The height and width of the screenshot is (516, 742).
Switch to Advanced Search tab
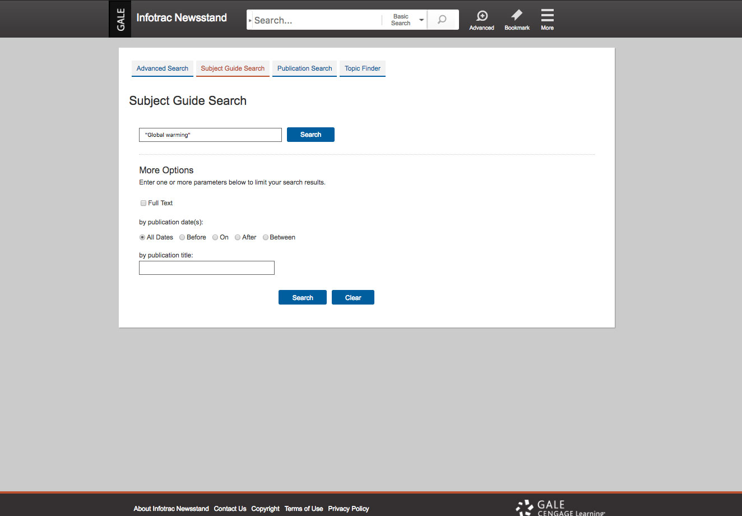(x=163, y=68)
